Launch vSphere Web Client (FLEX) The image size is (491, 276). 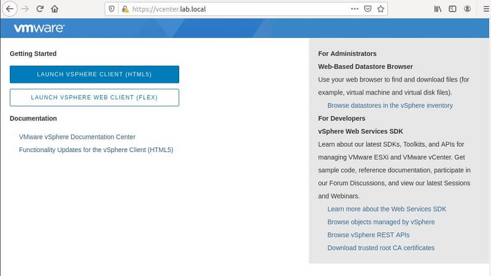coord(95,98)
